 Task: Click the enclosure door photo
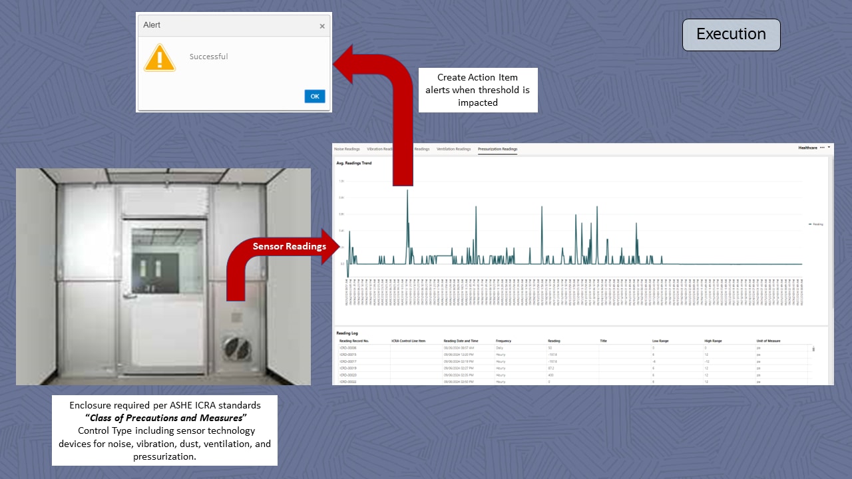tap(163, 276)
